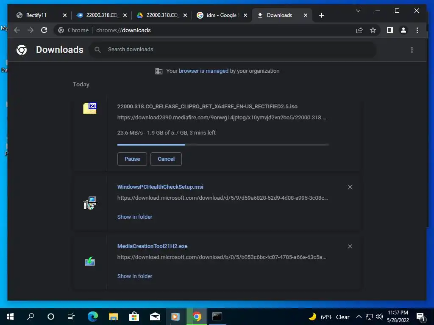Open the Downloads page more actions menu
The height and width of the screenshot is (325, 434).
click(412, 50)
